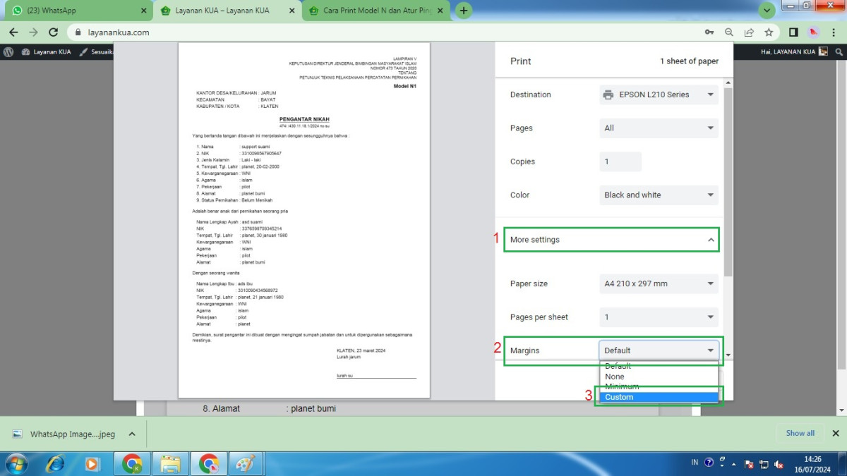Click the site padlock icon in address bar
This screenshot has height=476, width=847.
coord(78,32)
